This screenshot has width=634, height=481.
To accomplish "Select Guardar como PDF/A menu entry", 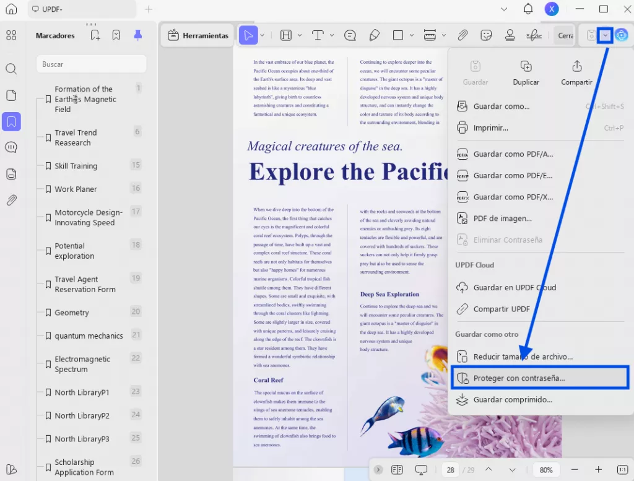I will pos(513,154).
